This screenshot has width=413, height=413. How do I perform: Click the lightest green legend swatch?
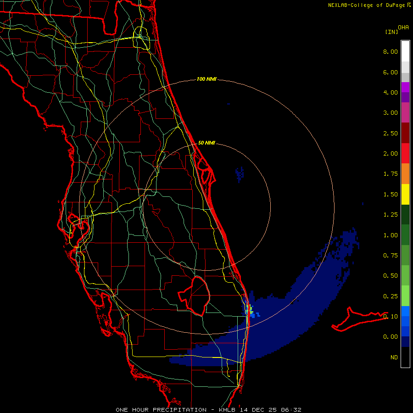[405, 296]
